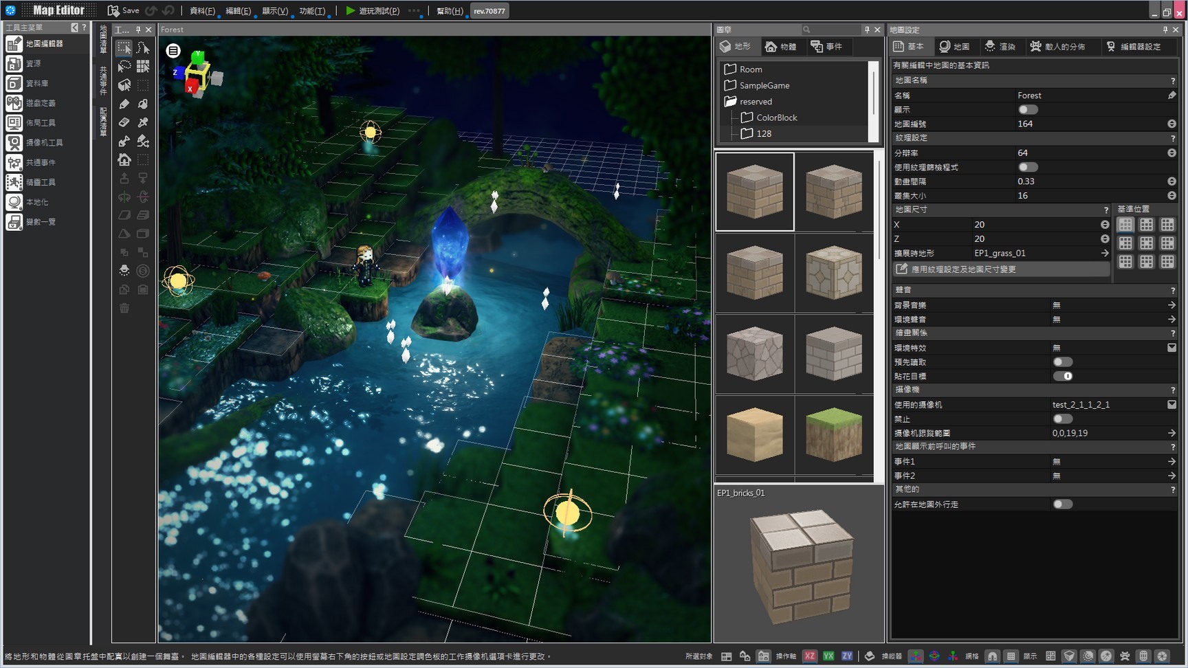1188x668 pixels.
Task: Open 攝像机工具 from the tool menu
Action: tap(44, 142)
